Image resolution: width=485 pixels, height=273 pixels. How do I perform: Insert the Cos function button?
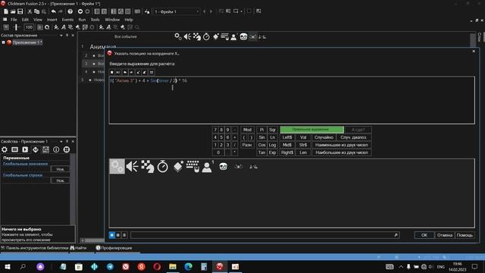click(x=261, y=145)
